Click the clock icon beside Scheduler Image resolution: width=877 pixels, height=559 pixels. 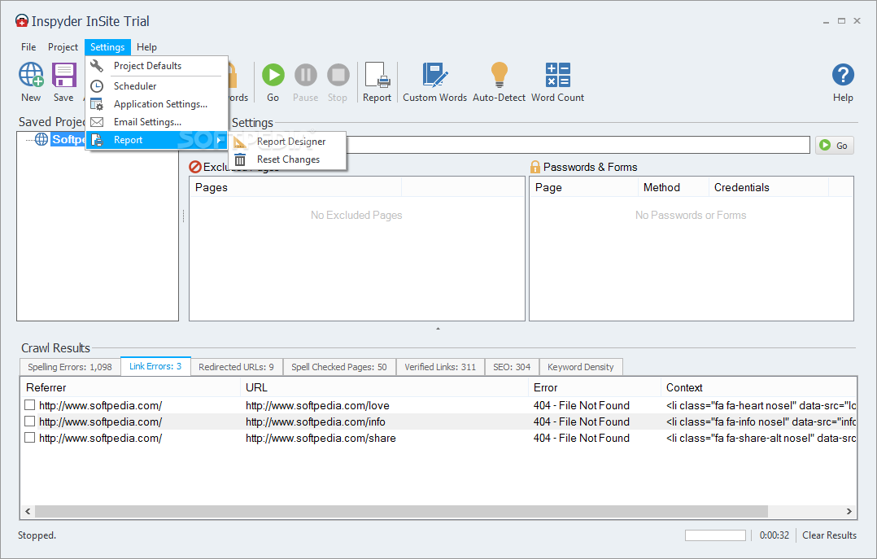(97, 85)
